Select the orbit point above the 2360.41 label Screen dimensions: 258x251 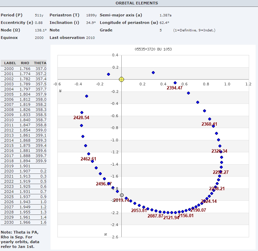pyautogui.click(x=209, y=119)
